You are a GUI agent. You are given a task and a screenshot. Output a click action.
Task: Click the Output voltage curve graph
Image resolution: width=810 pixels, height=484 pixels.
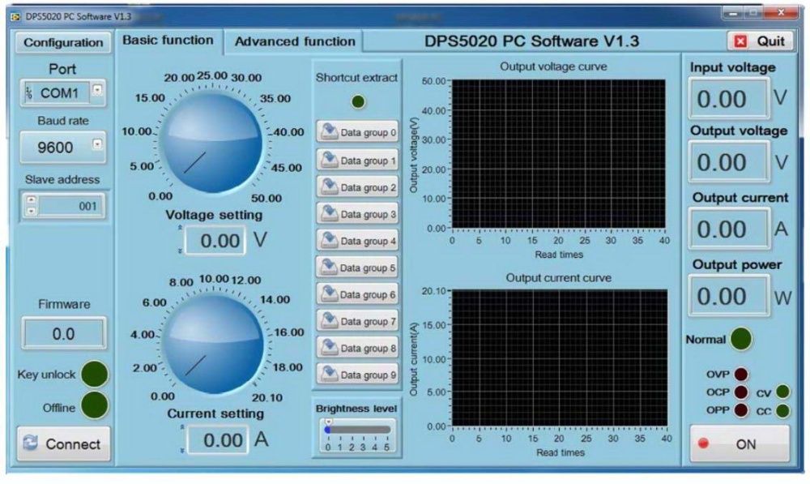click(558, 153)
